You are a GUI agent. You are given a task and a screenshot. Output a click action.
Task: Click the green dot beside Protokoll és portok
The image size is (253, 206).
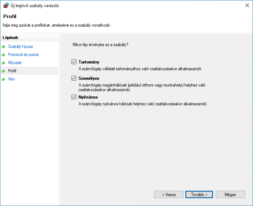click(4, 55)
